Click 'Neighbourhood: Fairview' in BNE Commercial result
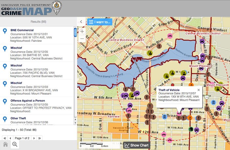Screen dimensions: 230x150 26,41
